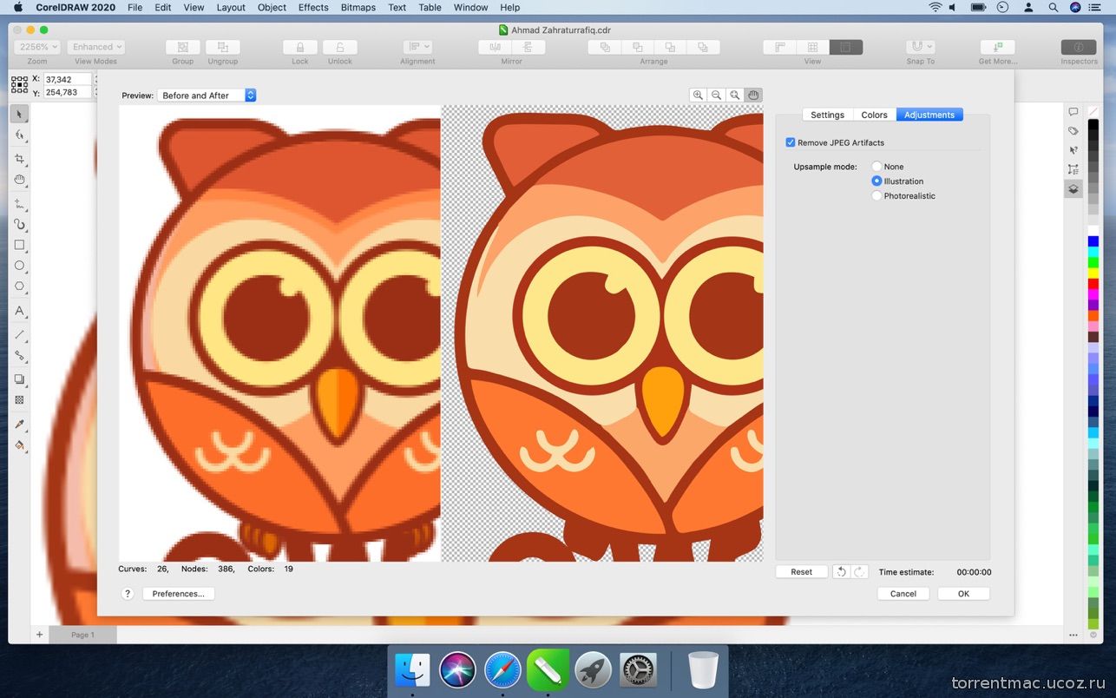The width and height of the screenshot is (1116, 698).
Task: Click the X coordinate field
Action: 66,79
